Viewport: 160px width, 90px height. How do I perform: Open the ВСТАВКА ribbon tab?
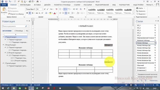pyautogui.click(x=37, y=5)
